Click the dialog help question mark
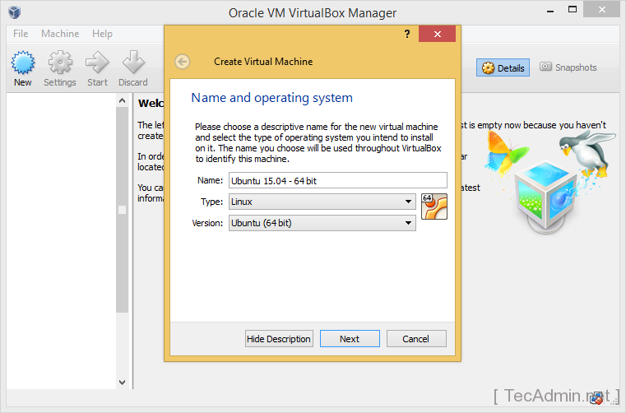626x413 pixels. pyautogui.click(x=407, y=34)
